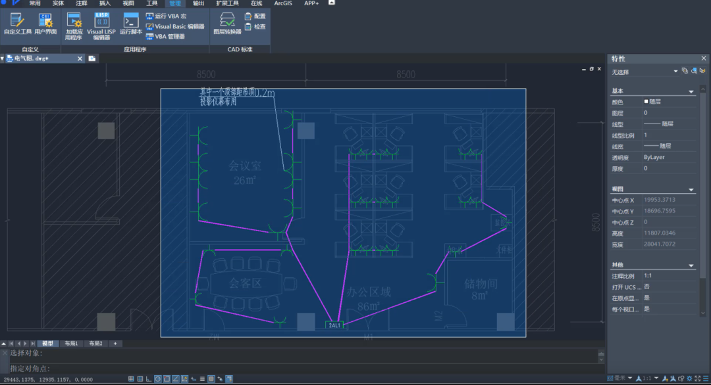711x385 pixels.
Task: Click the properties panel scrollbar down arrow
Action: pos(703,313)
